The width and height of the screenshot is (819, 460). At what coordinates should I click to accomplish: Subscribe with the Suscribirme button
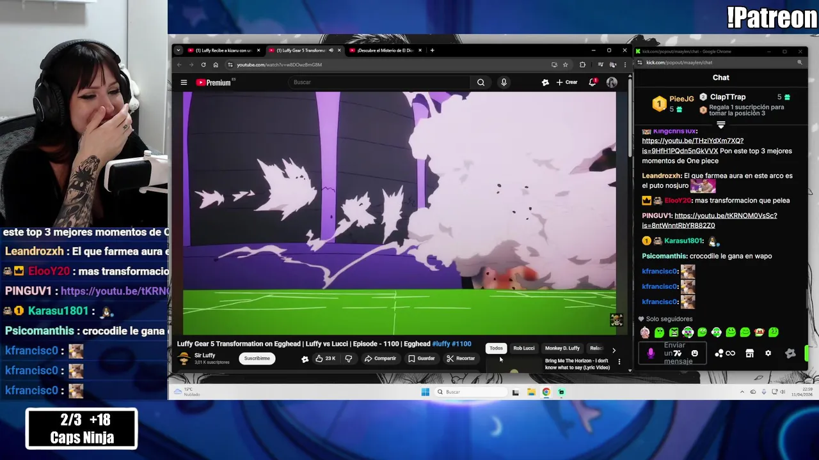click(257, 358)
